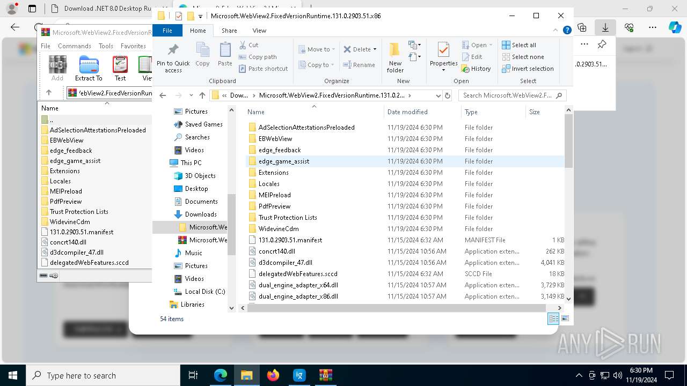Click Select none in ribbon

[x=523, y=57]
